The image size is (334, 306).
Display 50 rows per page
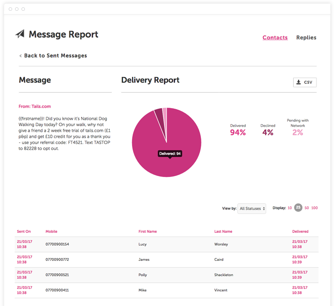tap(306, 208)
